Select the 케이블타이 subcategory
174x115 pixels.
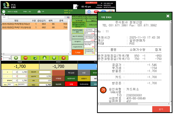click(x=78, y=42)
